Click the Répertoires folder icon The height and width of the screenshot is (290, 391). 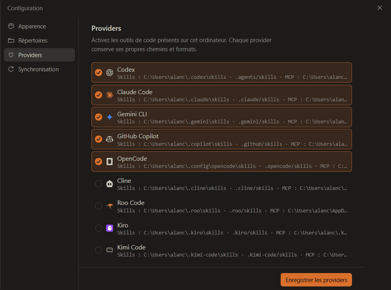pos(11,41)
